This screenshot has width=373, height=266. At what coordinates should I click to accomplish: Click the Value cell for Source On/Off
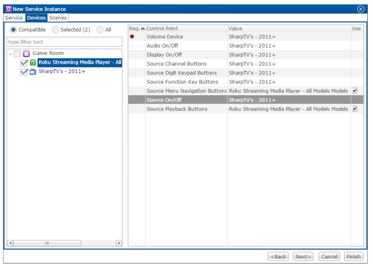289,100
